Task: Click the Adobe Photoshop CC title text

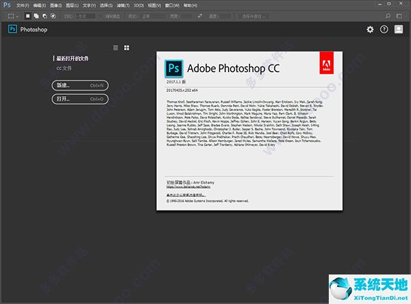Action: point(234,68)
